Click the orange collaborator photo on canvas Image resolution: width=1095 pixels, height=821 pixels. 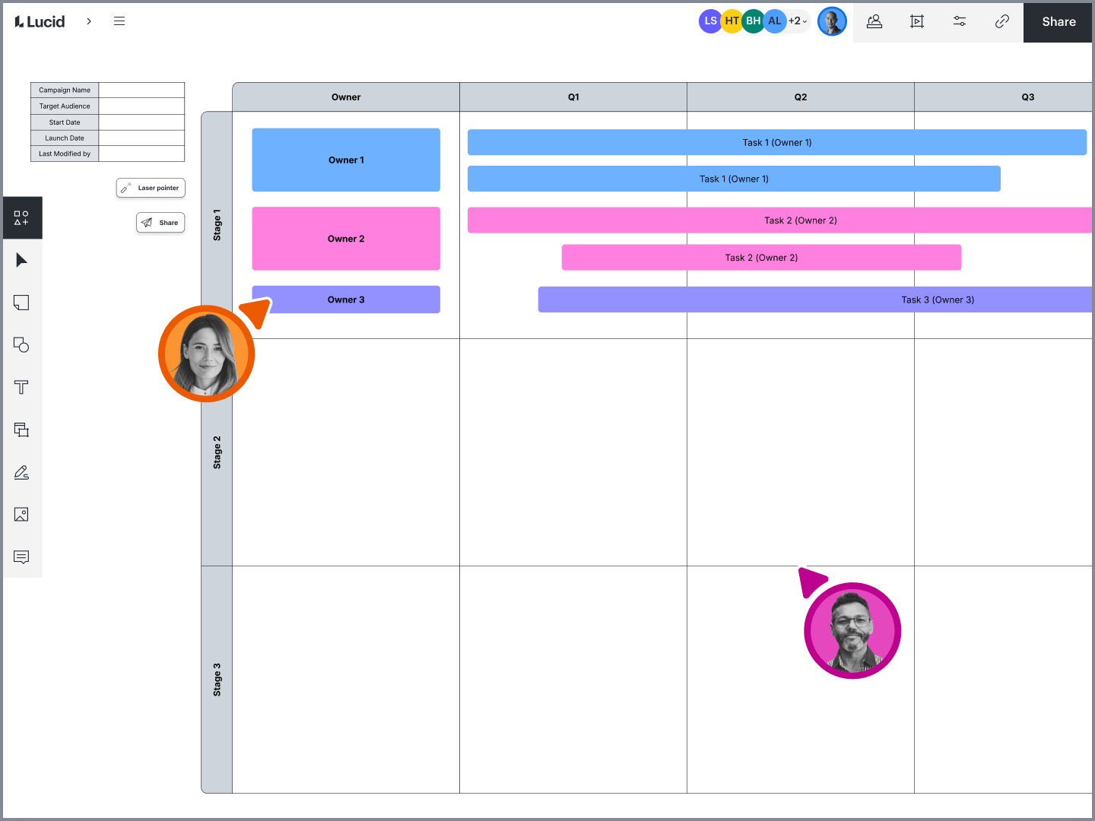pyautogui.click(x=206, y=353)
